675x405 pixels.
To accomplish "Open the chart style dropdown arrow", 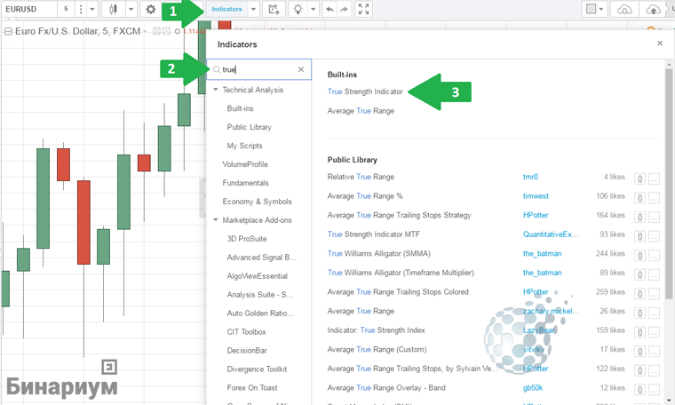I will (131, 9).
